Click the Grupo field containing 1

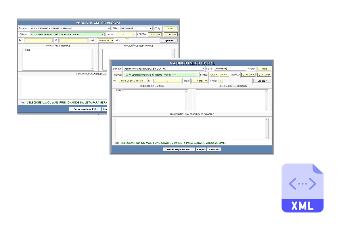pyautogui.click(x=221, y=81)
